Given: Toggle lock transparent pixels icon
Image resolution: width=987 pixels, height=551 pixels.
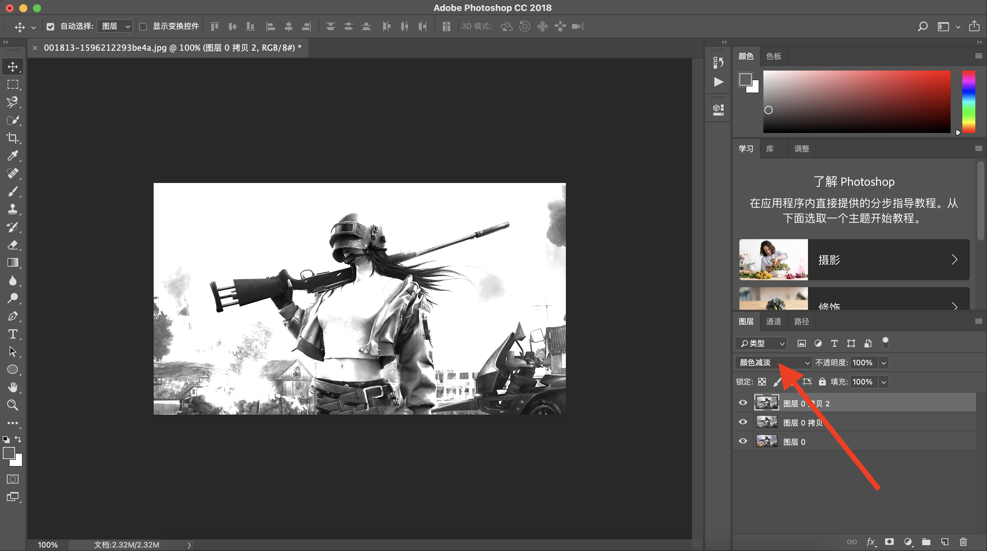Looking at the screenshot, I should (x=762, y=382).
